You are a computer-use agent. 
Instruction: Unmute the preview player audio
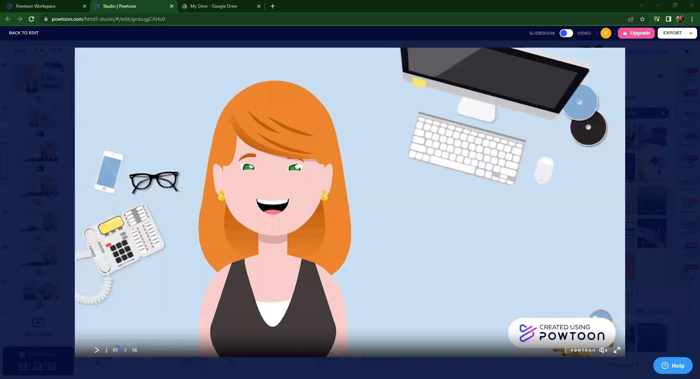point(603,350)
